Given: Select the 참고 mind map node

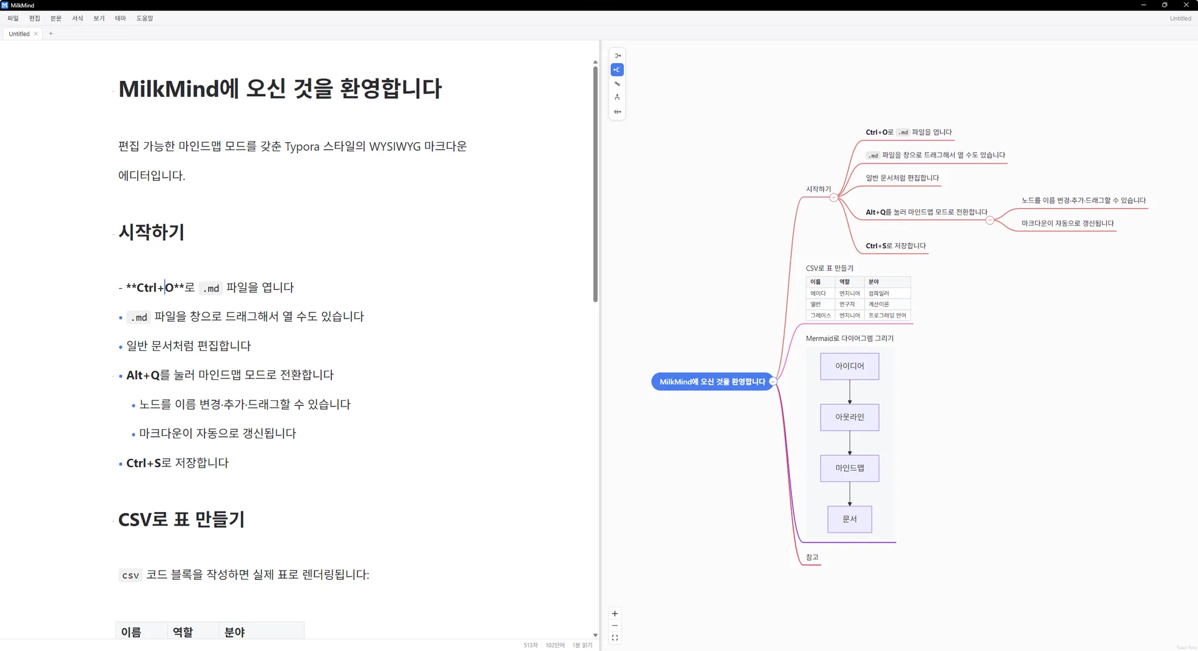Looking at the screenshot, I should (812, 557).
